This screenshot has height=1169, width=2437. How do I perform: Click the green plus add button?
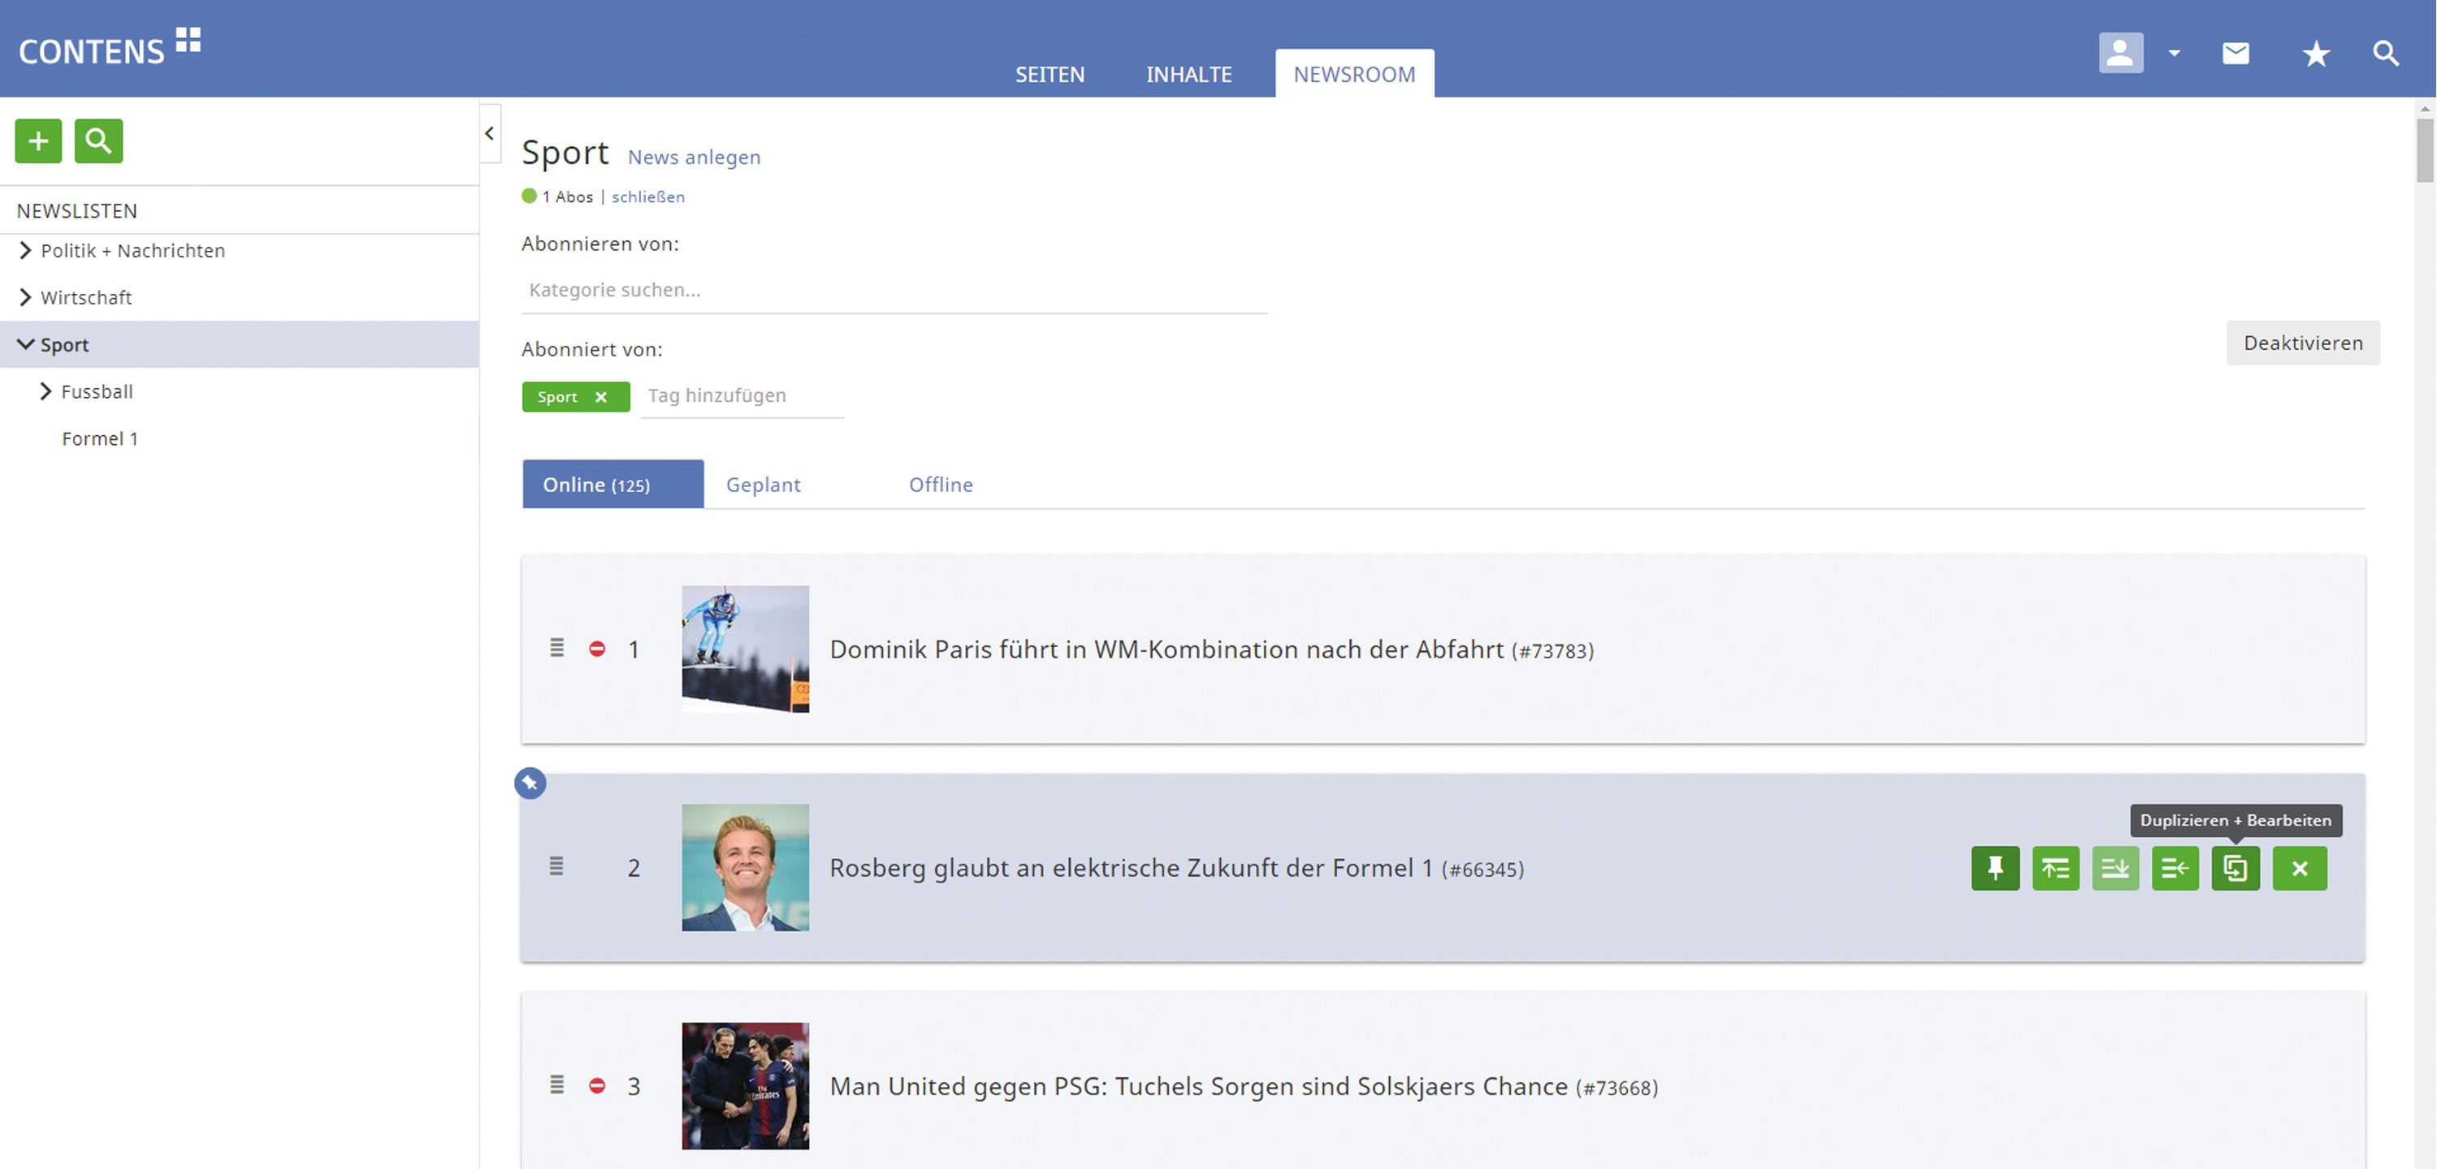click(x=38, y=141)
